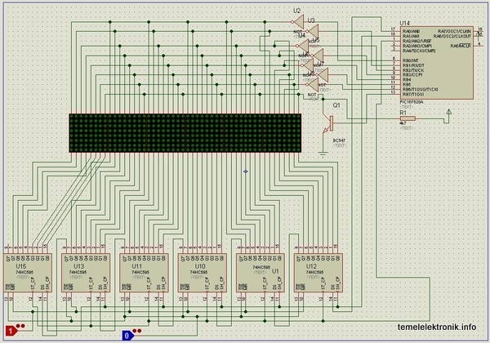This screenshot has width=490, height=343.
Task: Click the RB3/CCP1 pin label
Action: [412, 74]
